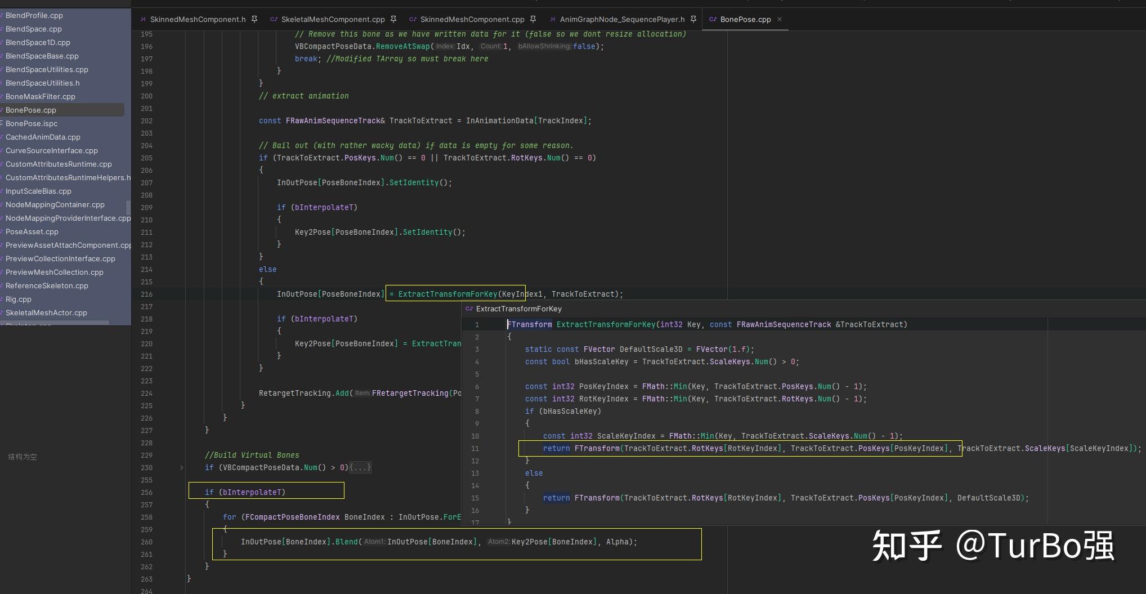The image size is (1146, 594).
Task: Open SkeletalMeshActor.cpp from the project tree
Action: pyautogui.click(x=46, y=312)
